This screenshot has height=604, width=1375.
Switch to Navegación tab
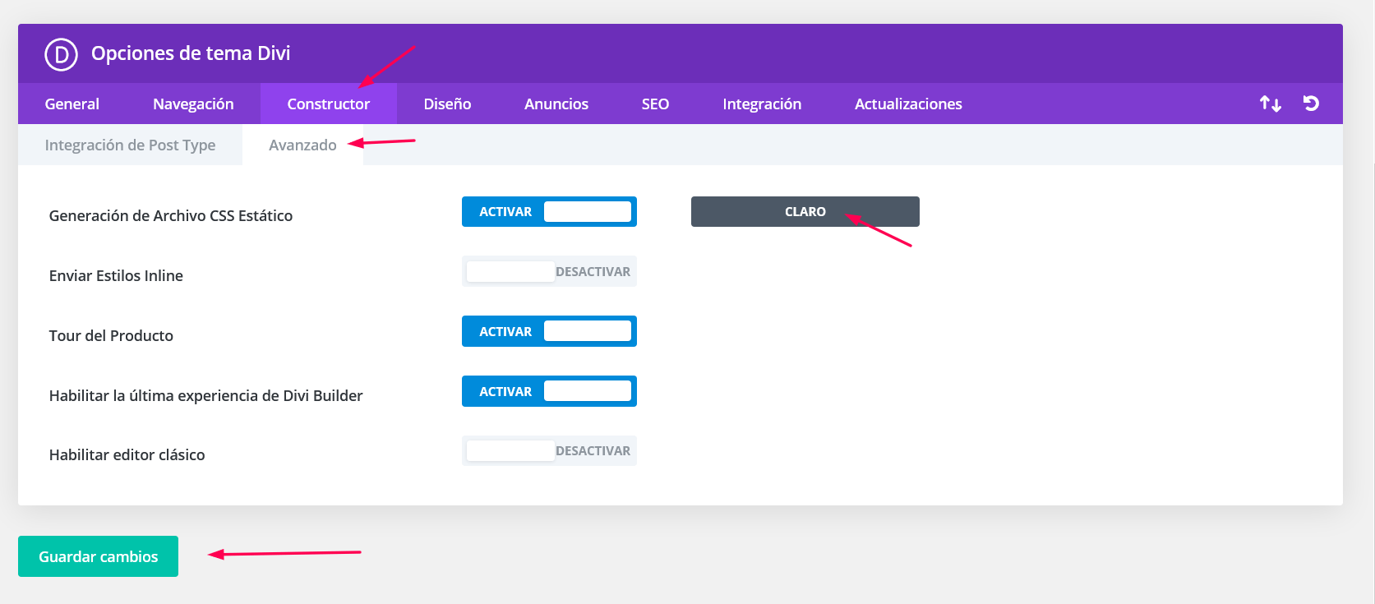pos(193,104)
